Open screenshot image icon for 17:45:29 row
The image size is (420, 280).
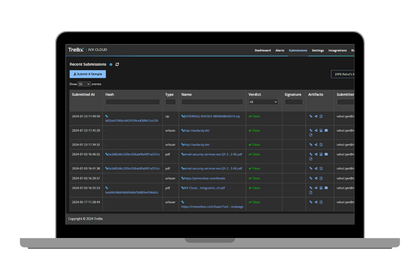[x=321, y=131]
